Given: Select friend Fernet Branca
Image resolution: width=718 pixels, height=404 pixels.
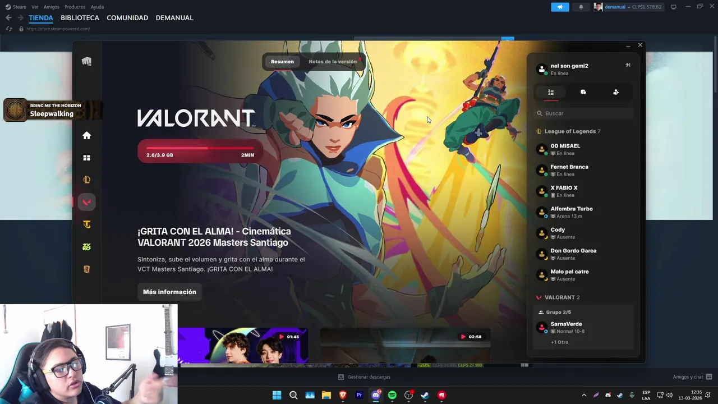Looking at the screenshot, I should point(583,170).
